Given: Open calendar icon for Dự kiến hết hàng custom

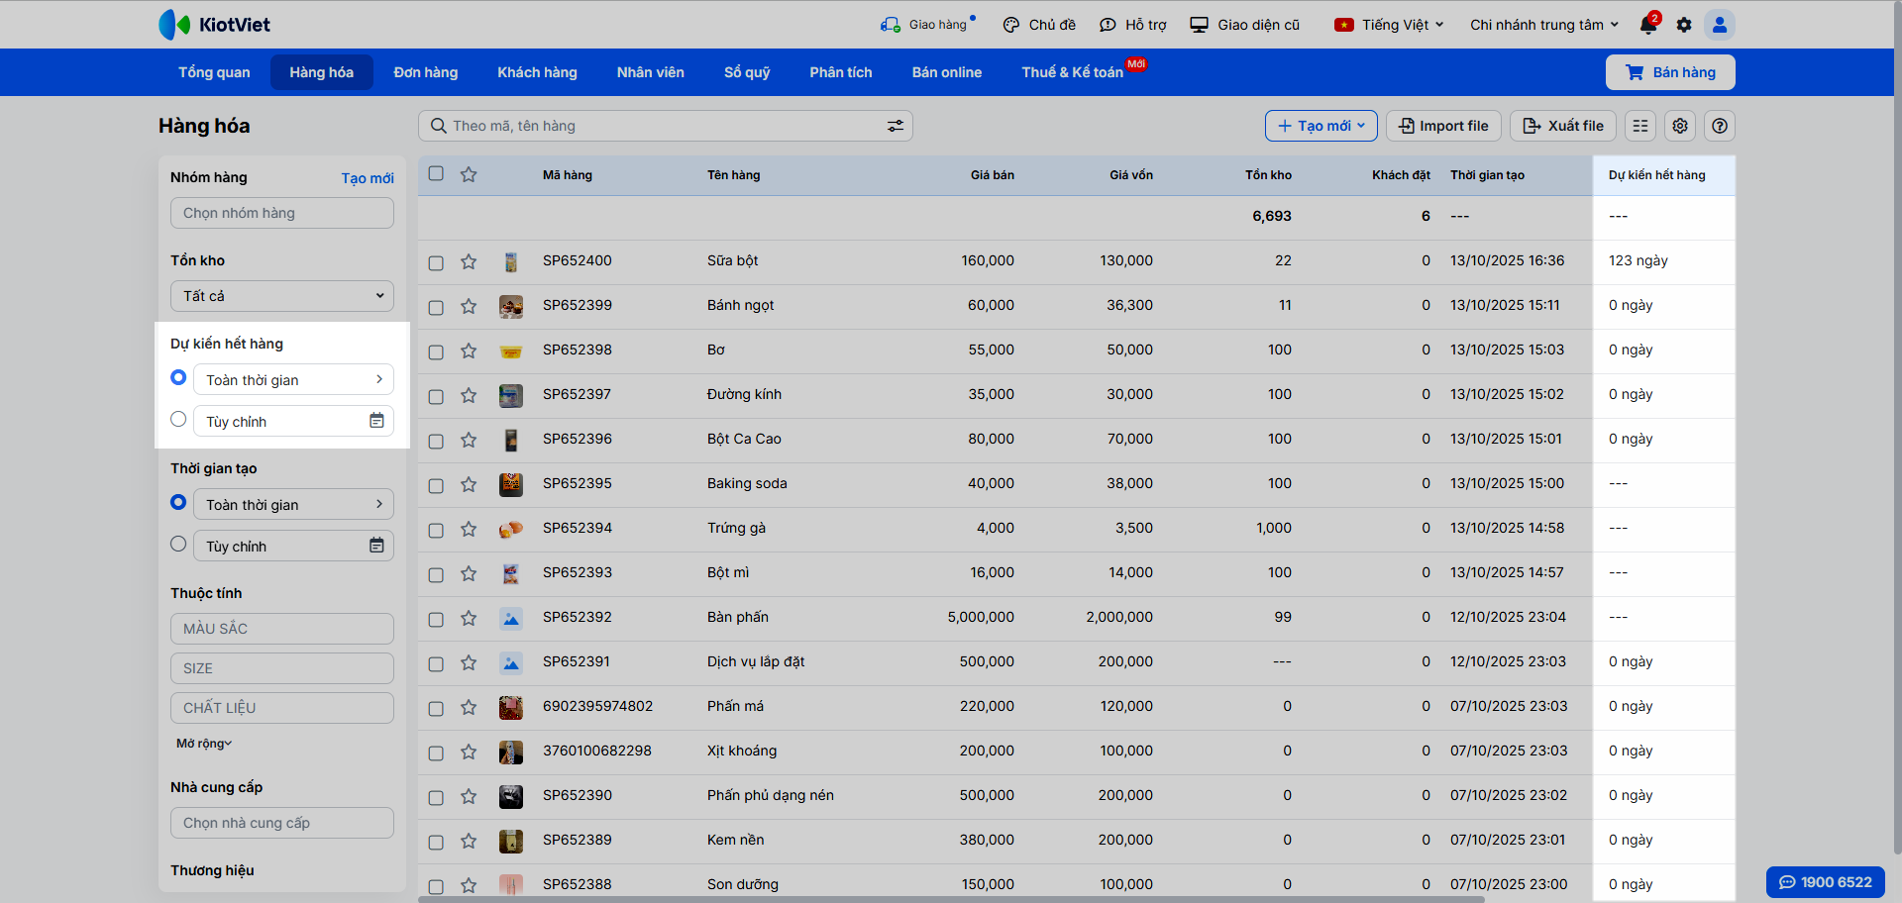Looking at the screenshot, I should click(x=376, y=421).
